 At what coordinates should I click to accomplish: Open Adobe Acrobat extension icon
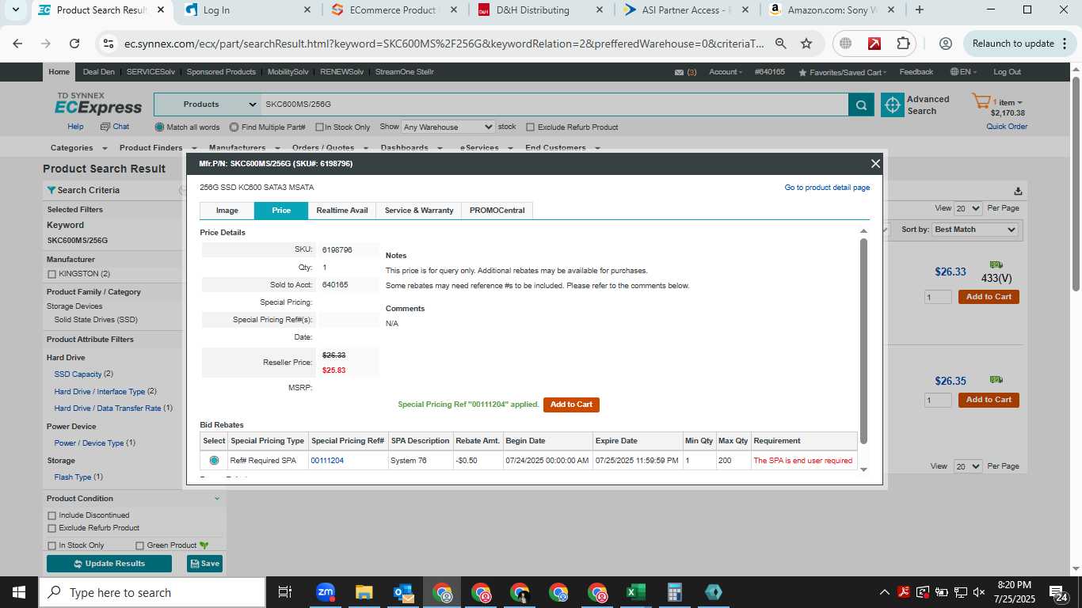(x=874, y=44)
